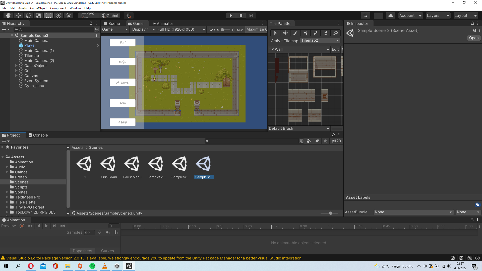Switch to the Console tab

38,135
